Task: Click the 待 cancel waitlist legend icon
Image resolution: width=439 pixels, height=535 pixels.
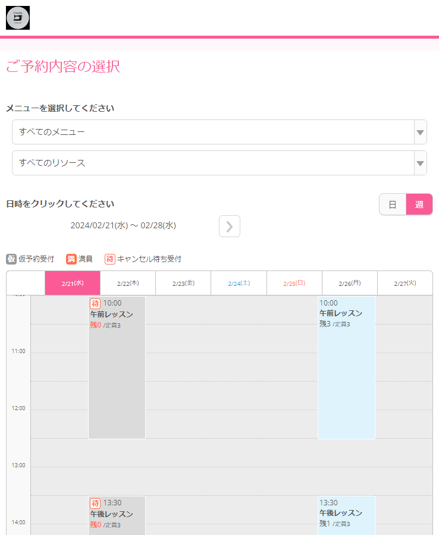Action: coord(110,259)
